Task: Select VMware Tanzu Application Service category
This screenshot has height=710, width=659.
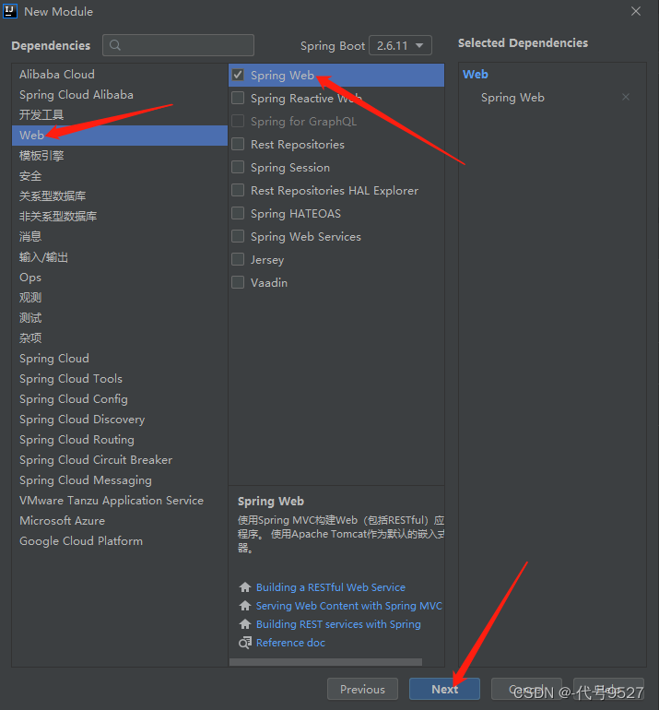Action: coord(120,501)
